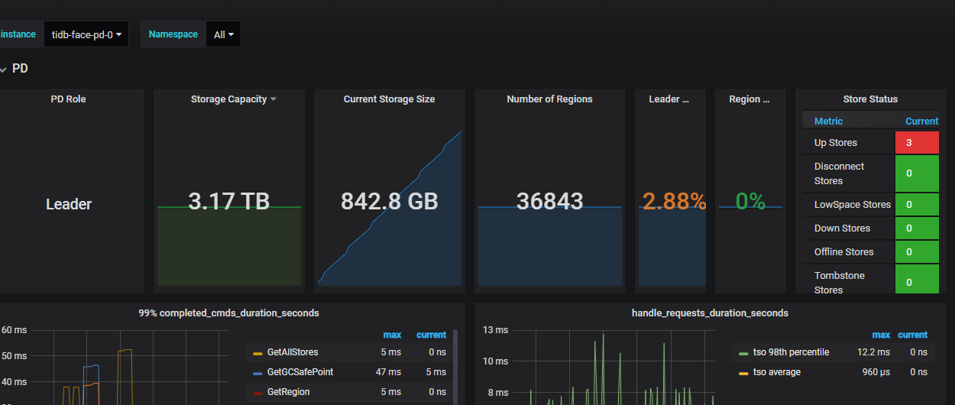Sort the Store Status table by Current

tap(921, 121)
